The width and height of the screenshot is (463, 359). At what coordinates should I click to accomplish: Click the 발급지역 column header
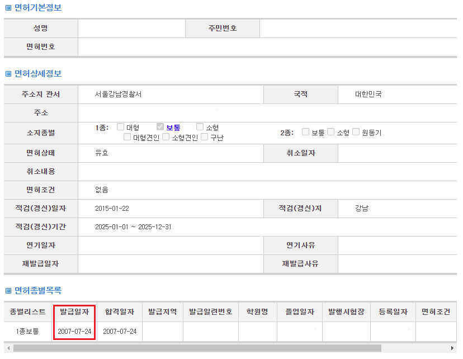[x=163, y=312]
